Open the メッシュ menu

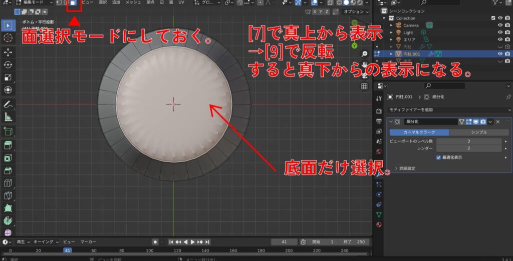(x=133, y=2)
